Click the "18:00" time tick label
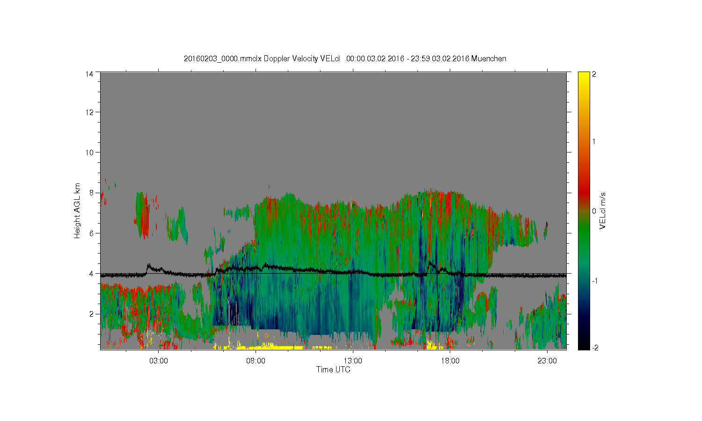Viewport: 702px width, 421px height. (450, 361)
